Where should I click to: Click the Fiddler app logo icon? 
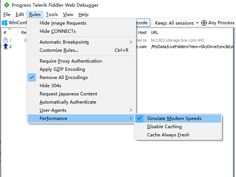[7, 5]
